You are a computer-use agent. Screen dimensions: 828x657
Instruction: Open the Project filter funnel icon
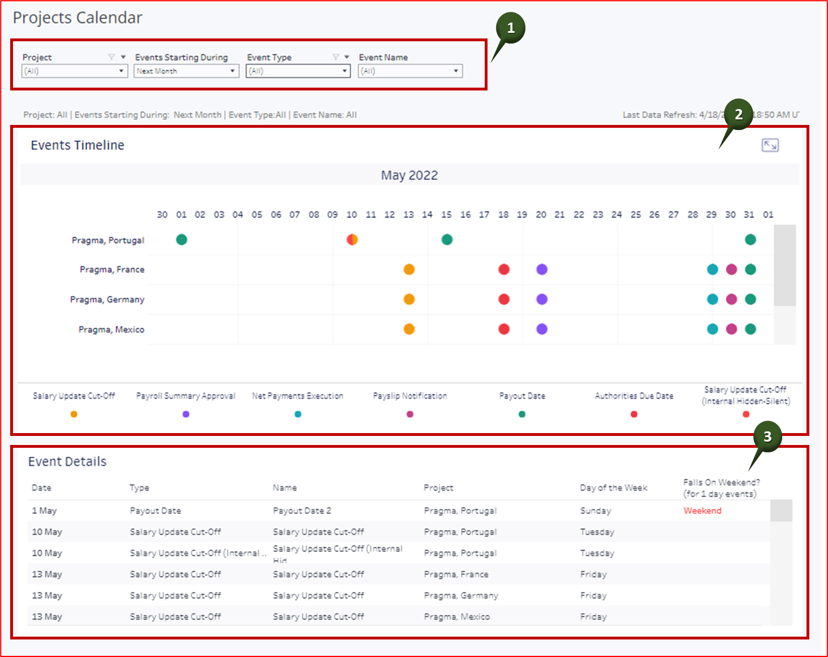click(x=111, y=57)
